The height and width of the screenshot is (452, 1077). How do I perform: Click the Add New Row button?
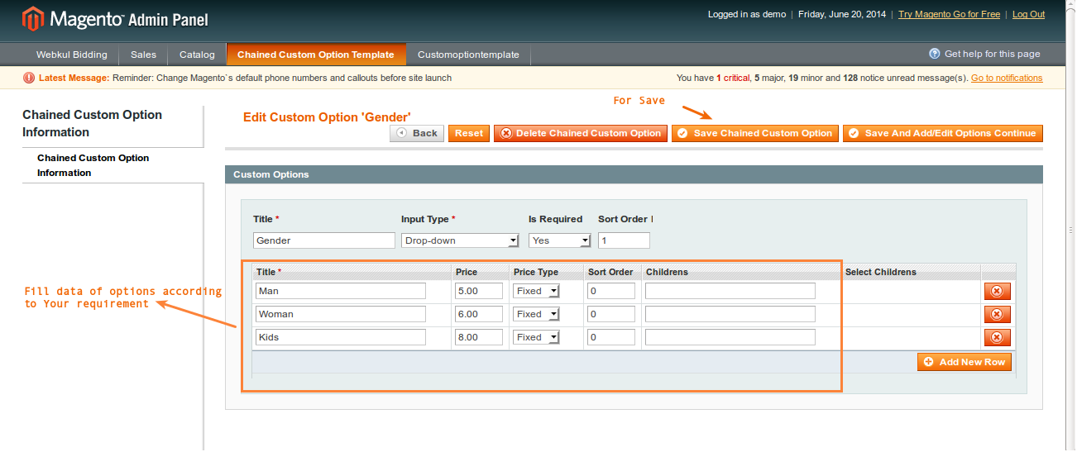coord(965,362)
